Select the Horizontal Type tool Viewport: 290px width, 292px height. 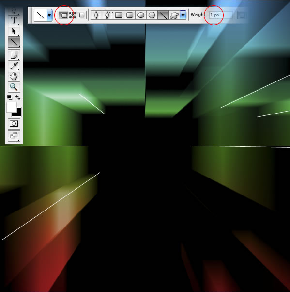click(x=14, y=20)
